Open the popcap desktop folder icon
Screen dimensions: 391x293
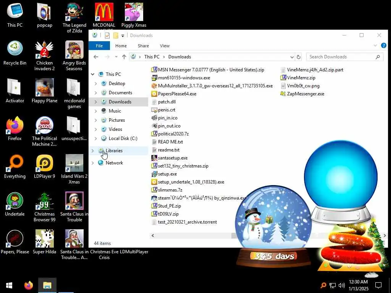(44, 15)
